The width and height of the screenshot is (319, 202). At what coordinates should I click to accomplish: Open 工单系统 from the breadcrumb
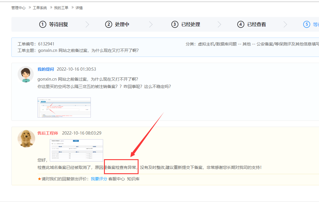pyautogui.click(x=40, y=8)
